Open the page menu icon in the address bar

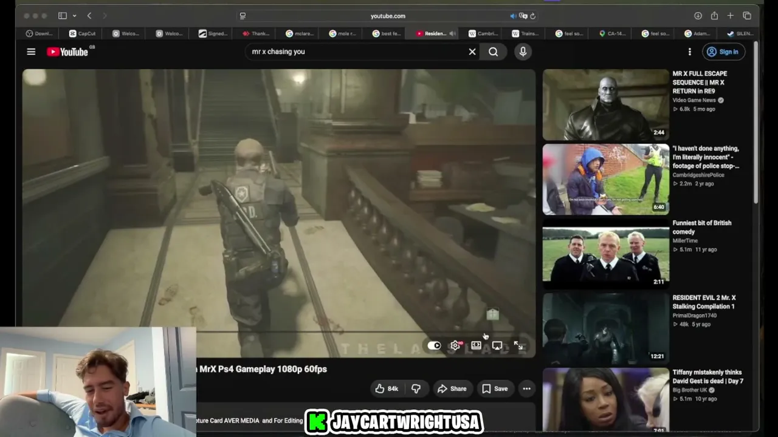coord(243,16)
